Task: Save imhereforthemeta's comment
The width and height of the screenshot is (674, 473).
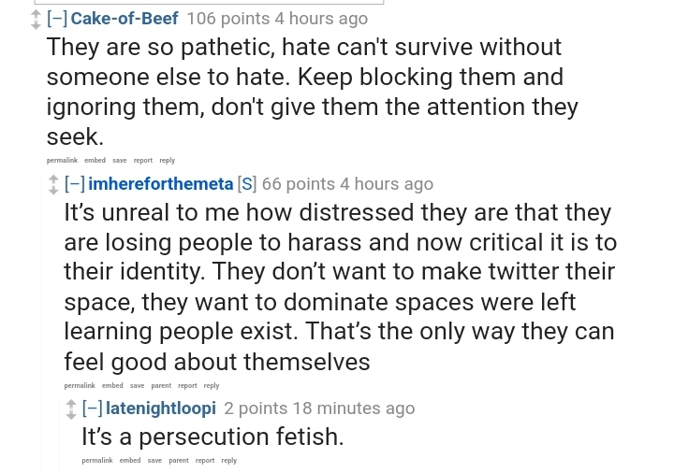Action: click(x=138, y=385)
